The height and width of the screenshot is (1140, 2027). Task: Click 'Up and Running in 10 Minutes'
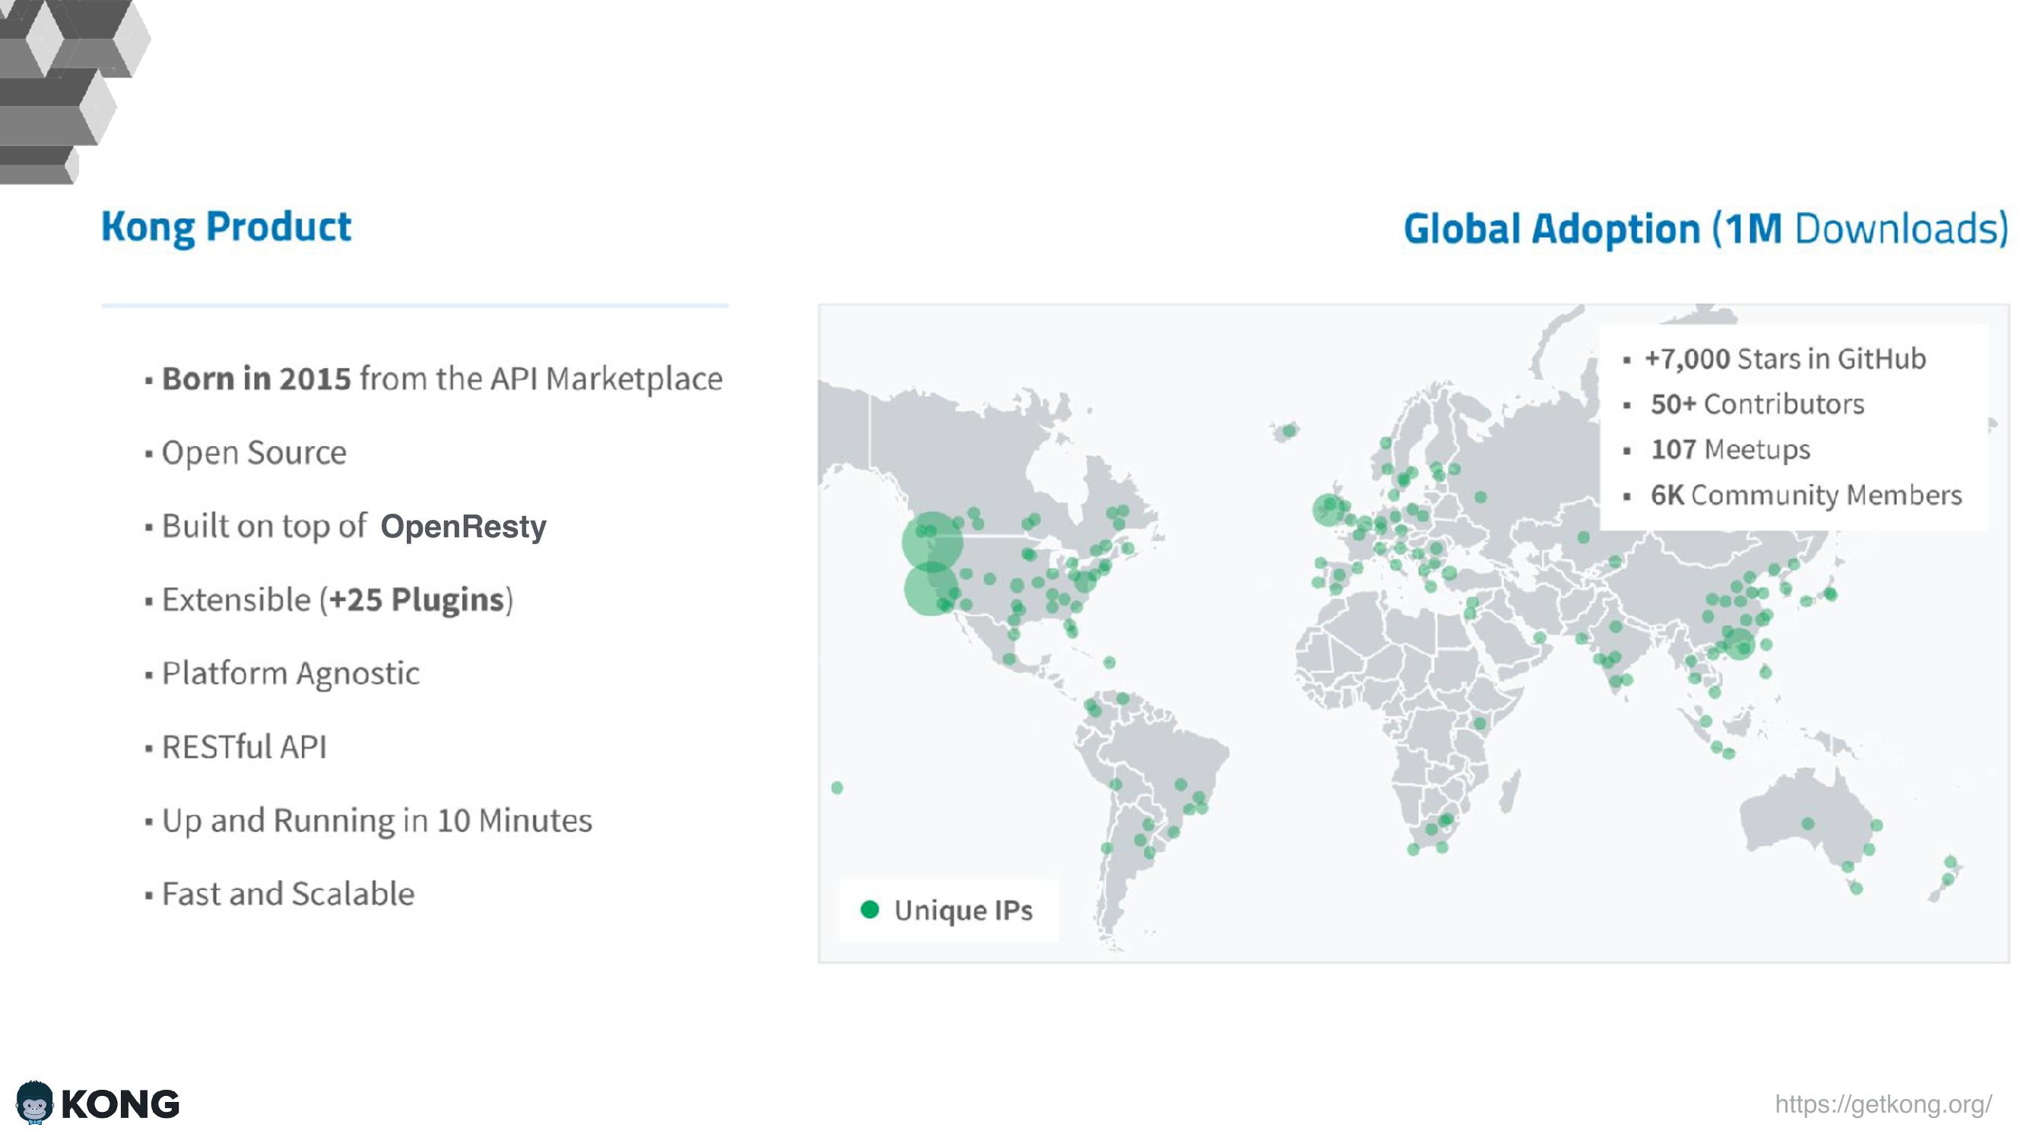(x=377, y=821)
